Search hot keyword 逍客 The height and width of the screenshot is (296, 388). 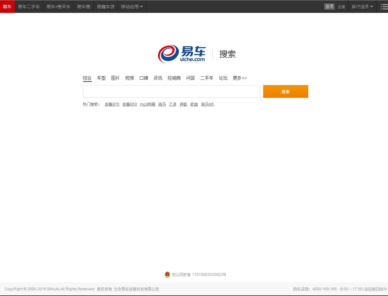click(183, 104)
